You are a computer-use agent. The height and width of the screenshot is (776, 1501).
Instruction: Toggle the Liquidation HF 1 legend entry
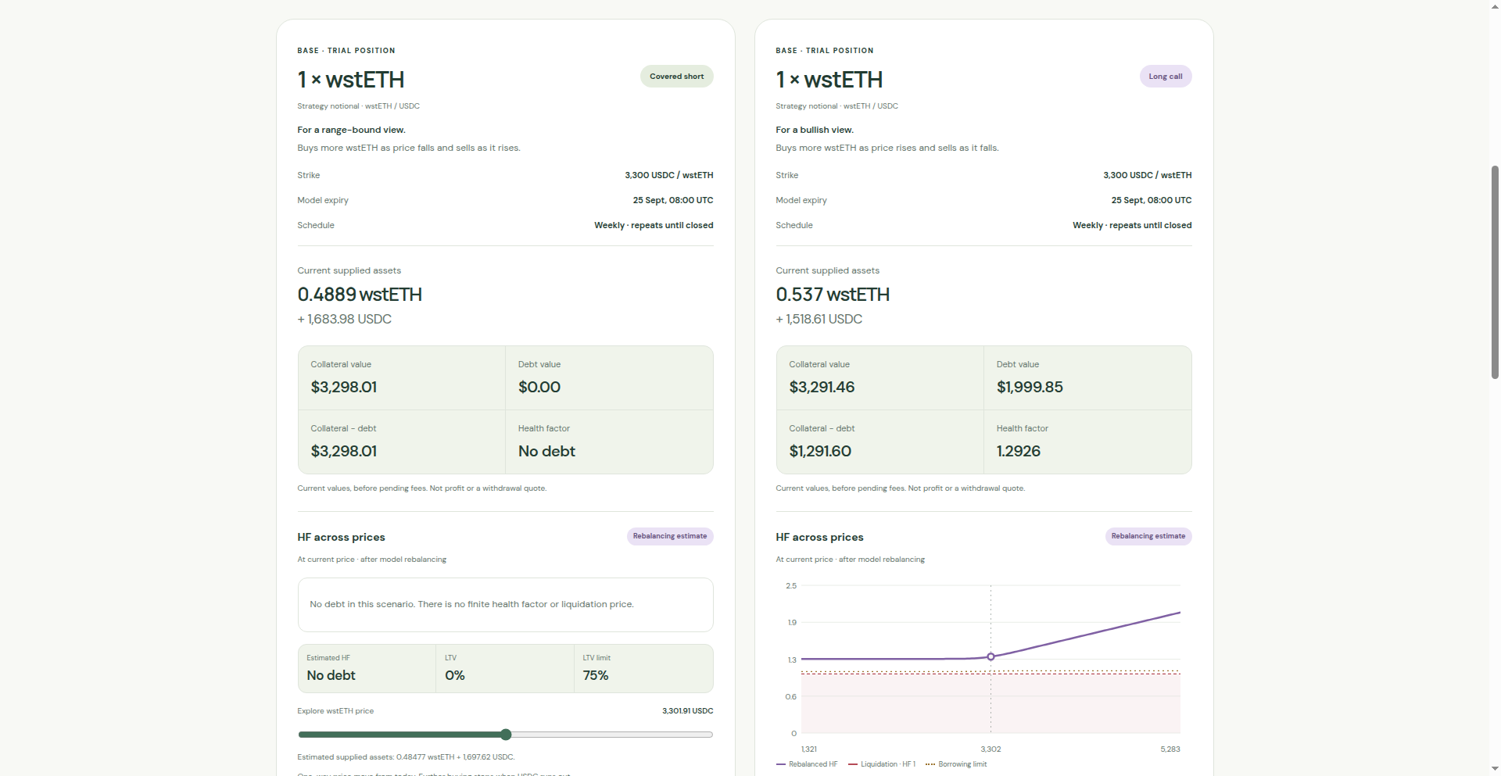882,764
